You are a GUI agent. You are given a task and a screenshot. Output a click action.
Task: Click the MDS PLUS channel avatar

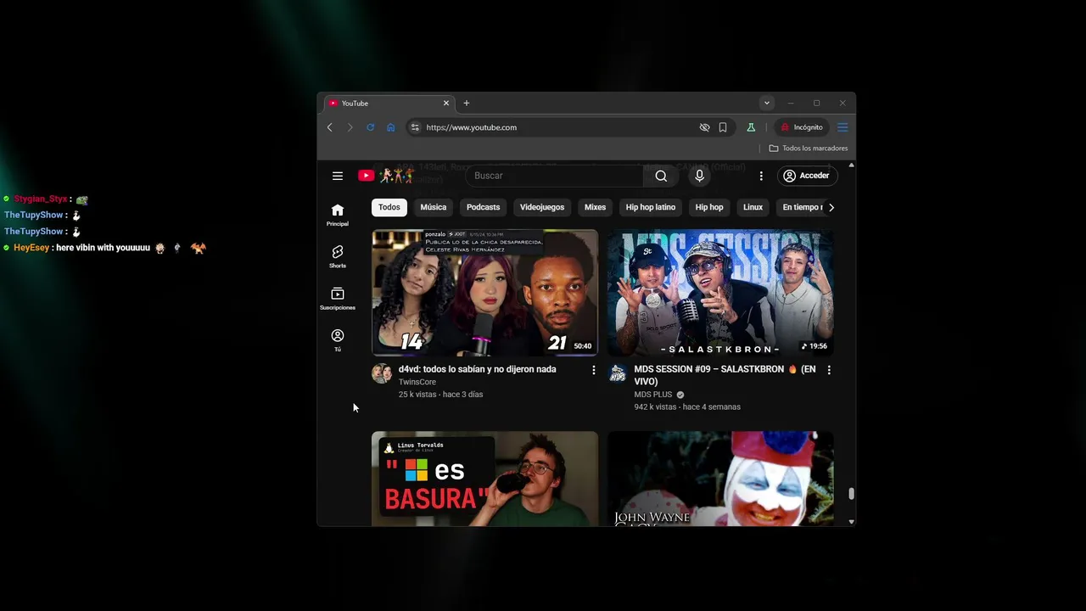(x=618, y=373)
